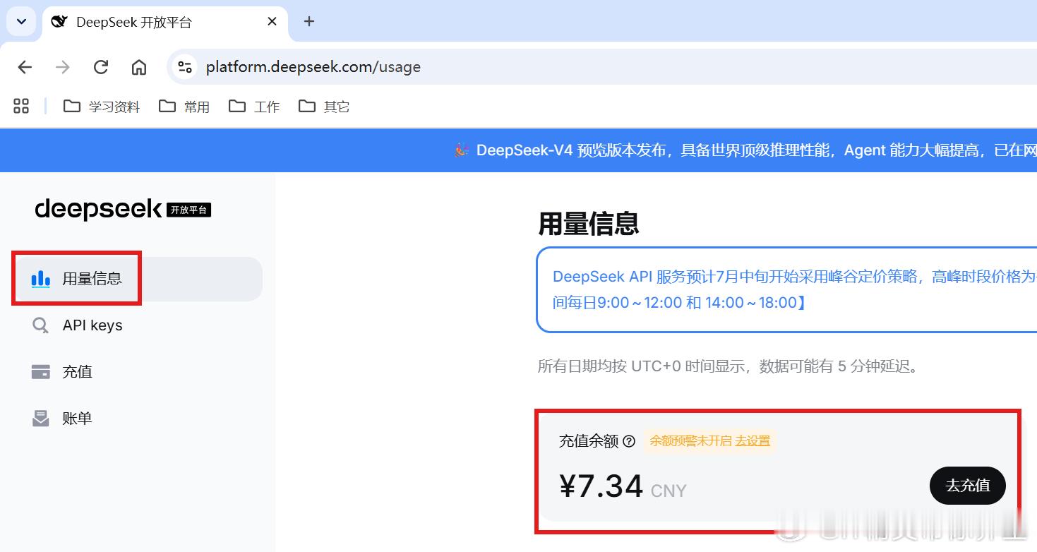
Task: Click the 充值余额 label
Action: (x=589, y=441)
